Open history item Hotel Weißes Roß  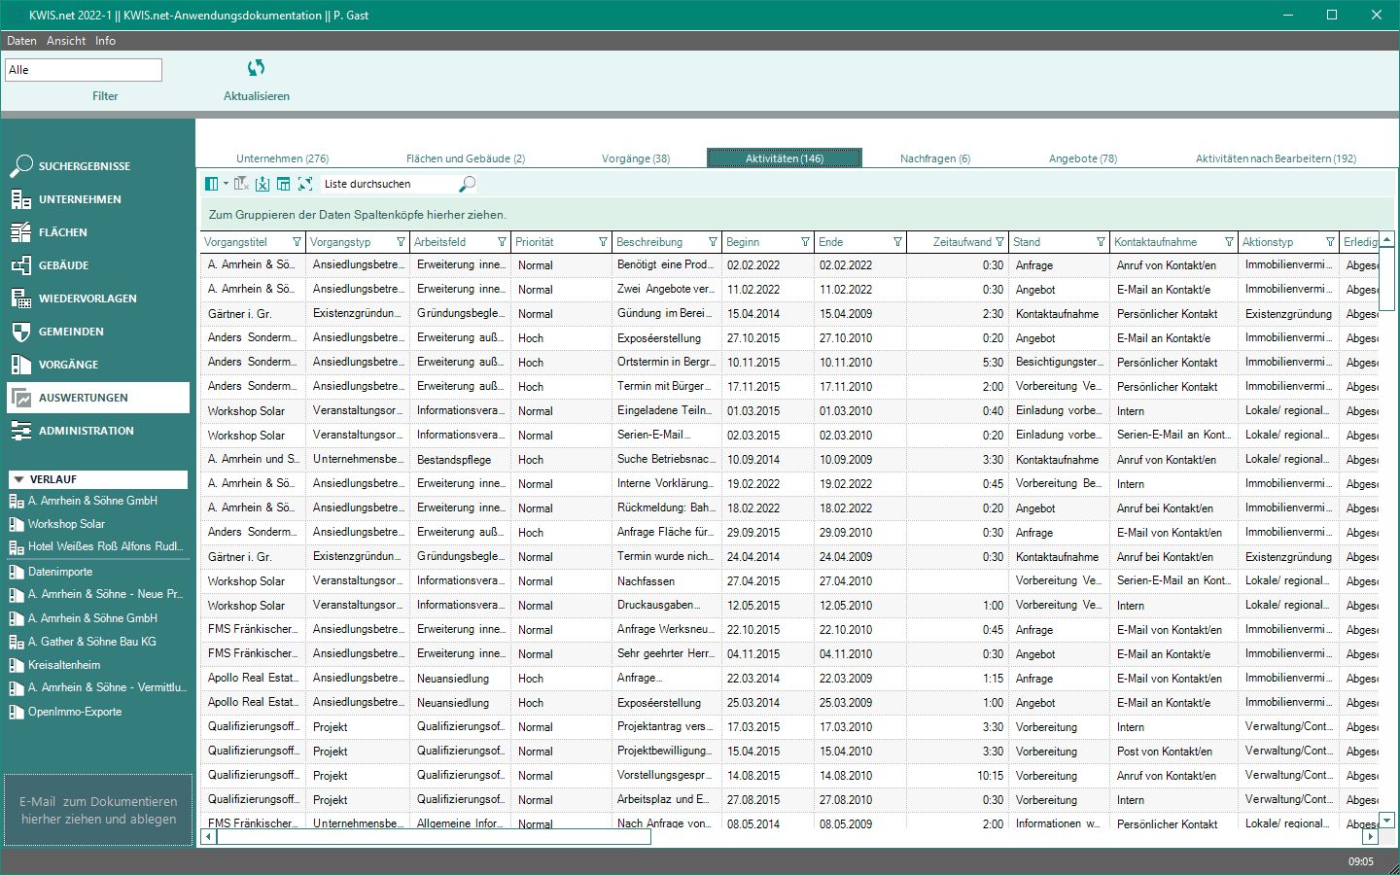97,546
